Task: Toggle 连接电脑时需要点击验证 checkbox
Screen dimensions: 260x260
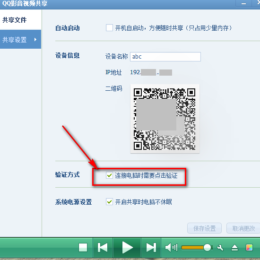Action: [110, 175]
